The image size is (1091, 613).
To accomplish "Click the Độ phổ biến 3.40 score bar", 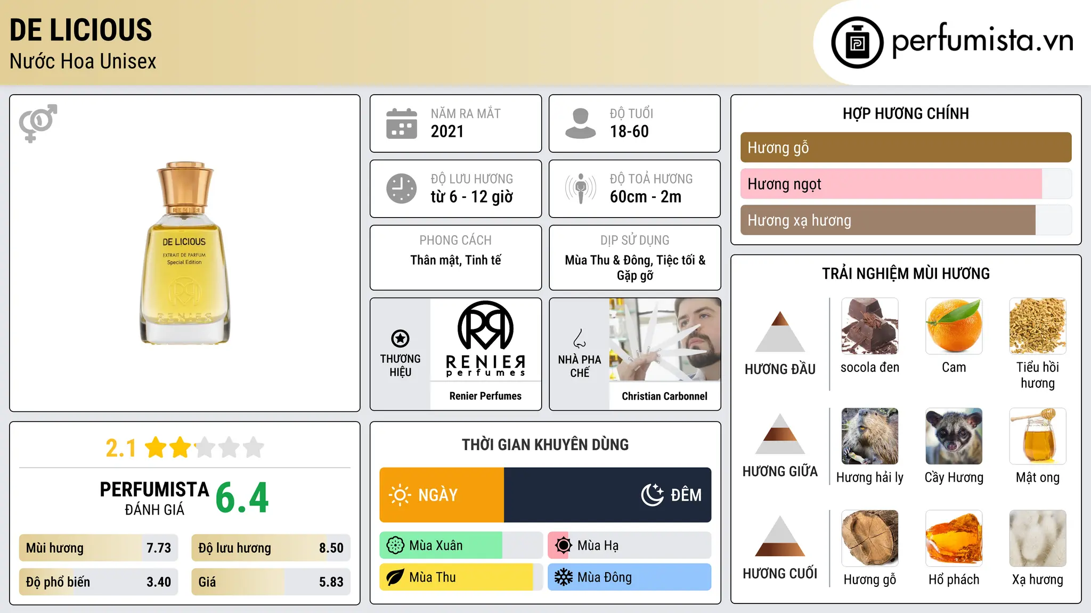I will coord(99,582).
